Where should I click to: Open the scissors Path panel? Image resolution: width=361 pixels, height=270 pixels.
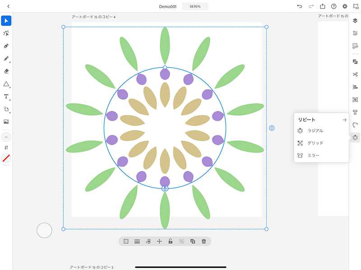355,74
